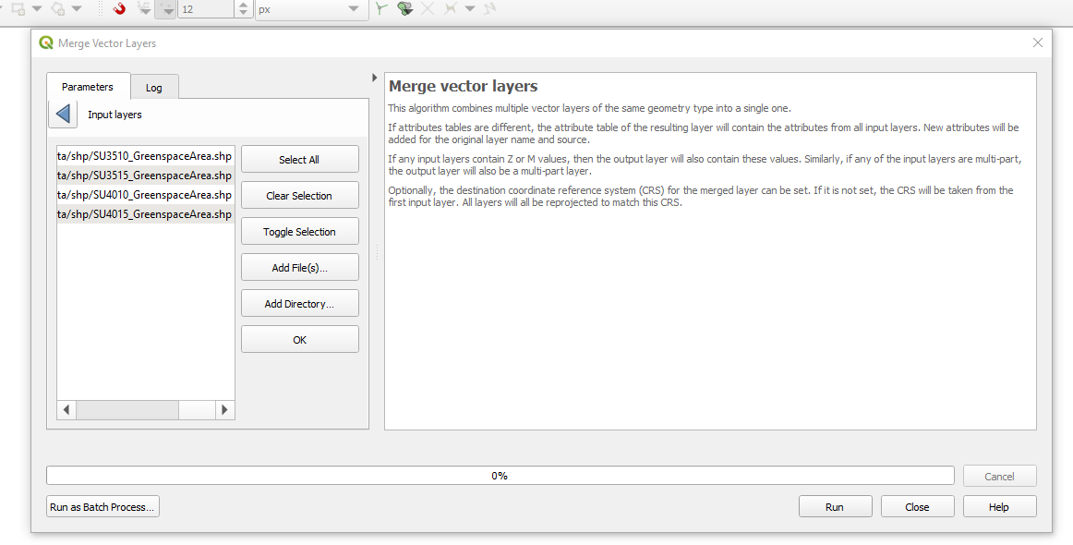
Task: Open the rectangle tool dropdown arrow
Action: 36,8
